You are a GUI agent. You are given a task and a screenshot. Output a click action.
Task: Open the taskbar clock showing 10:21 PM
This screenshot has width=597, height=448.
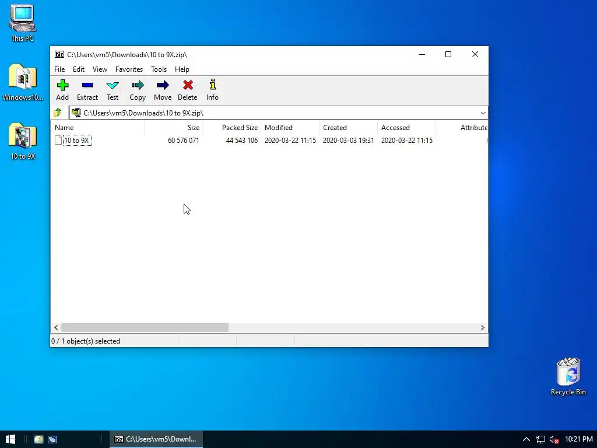(x=579, y=439)
